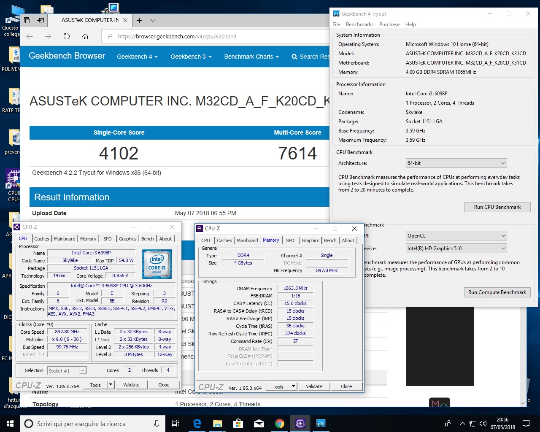Open the Socket #1 selection dropdown
540x432 pixels.
click(x=67, y=371)
